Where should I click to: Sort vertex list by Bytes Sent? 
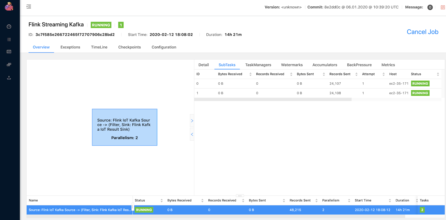pos(284,200)
